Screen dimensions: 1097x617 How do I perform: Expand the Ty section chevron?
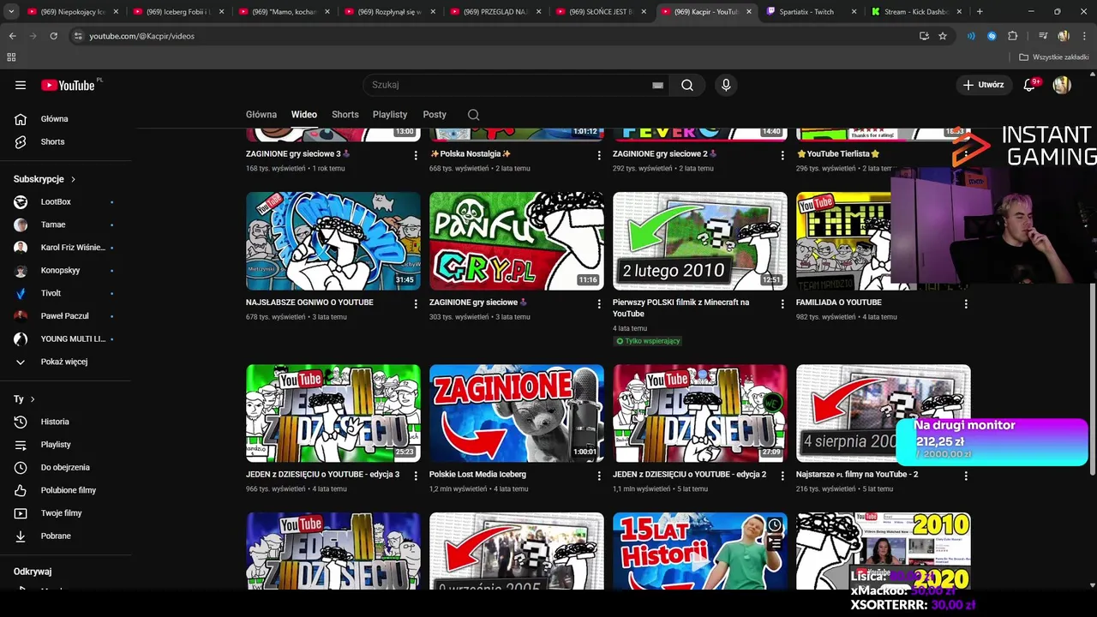point(33,399)
